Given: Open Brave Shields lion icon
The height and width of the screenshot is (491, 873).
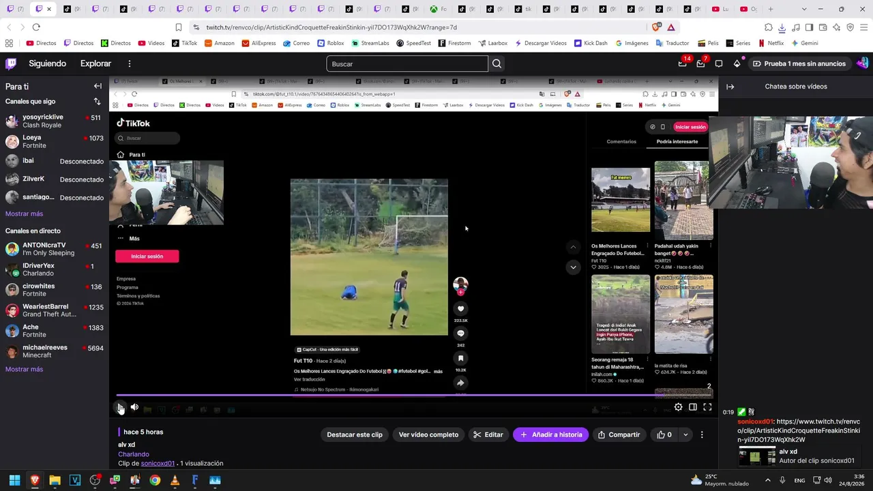Looking at the screenshot, I should (x=656, y=27).
